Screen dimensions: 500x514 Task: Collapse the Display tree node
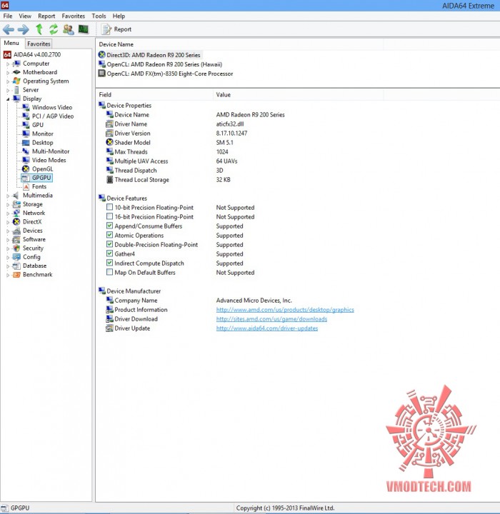click(8, 99)
